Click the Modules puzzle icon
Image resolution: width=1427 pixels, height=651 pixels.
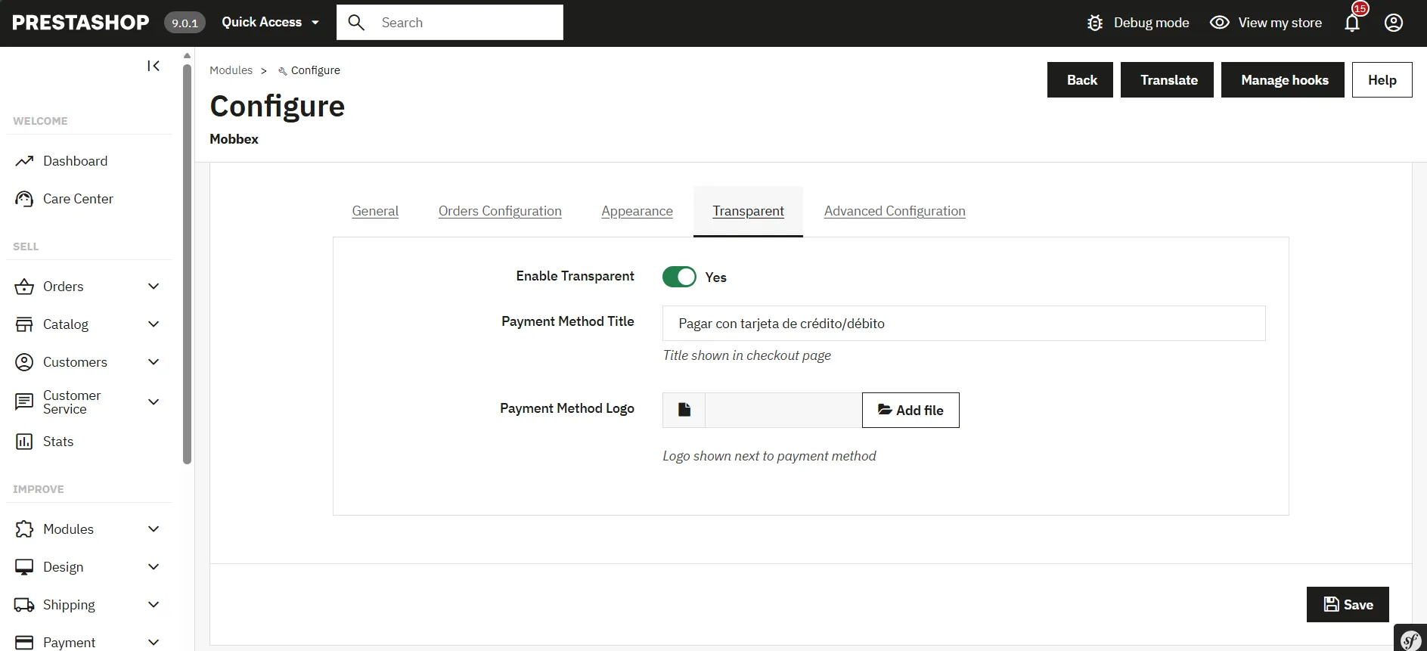click(24, 529)
